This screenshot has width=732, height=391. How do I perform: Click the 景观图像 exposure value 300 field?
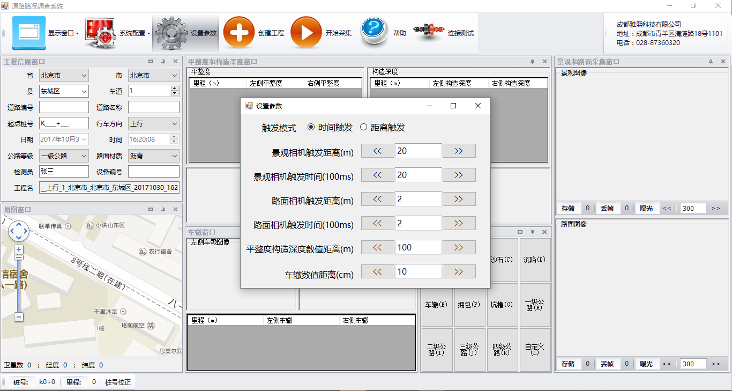pos(693,208)
